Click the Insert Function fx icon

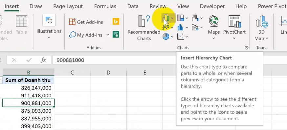[43, 60]
